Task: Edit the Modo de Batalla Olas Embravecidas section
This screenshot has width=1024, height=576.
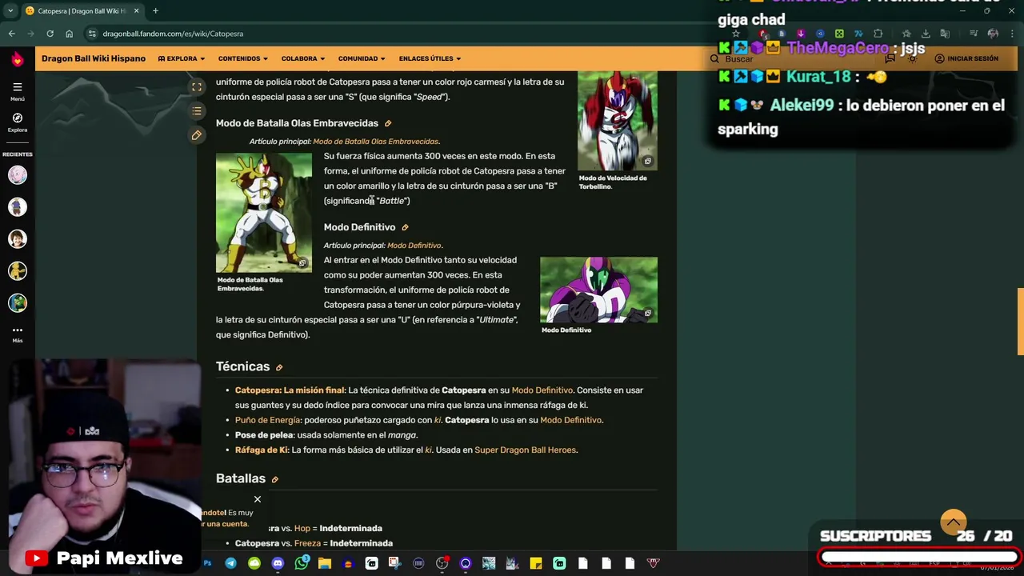Action: point(388,123)
